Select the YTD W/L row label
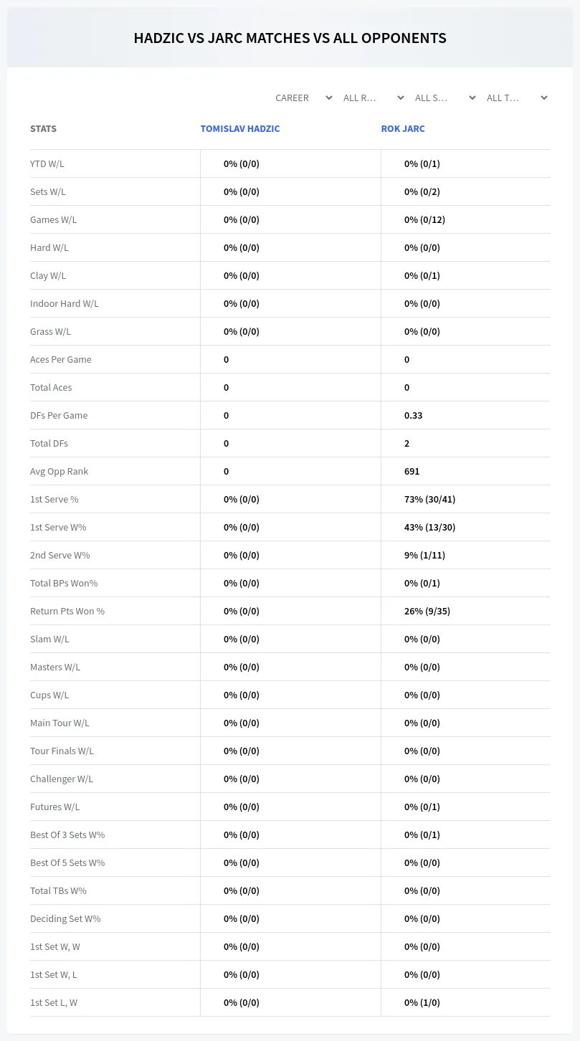Viewport: 580px width, 1041px height. coord(47,163)
